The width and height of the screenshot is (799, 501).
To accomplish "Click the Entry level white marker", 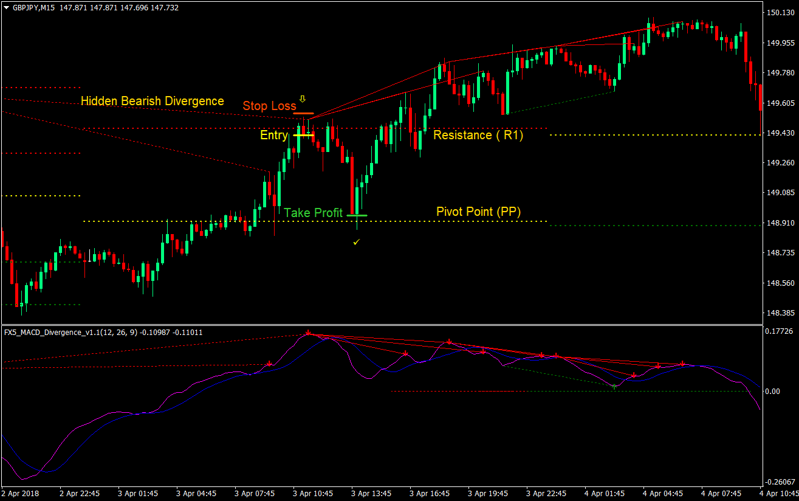I will [303, 135].
